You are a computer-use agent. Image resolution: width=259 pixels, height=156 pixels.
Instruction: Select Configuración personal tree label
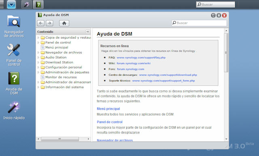coord(64,67)
